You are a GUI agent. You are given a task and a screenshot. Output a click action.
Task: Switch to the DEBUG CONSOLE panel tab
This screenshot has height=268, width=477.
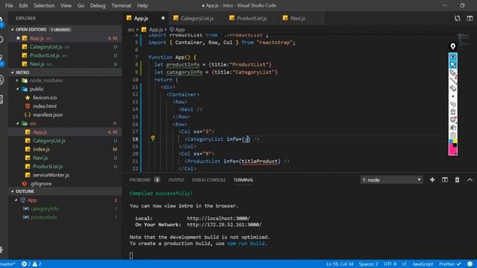point(209,180)
